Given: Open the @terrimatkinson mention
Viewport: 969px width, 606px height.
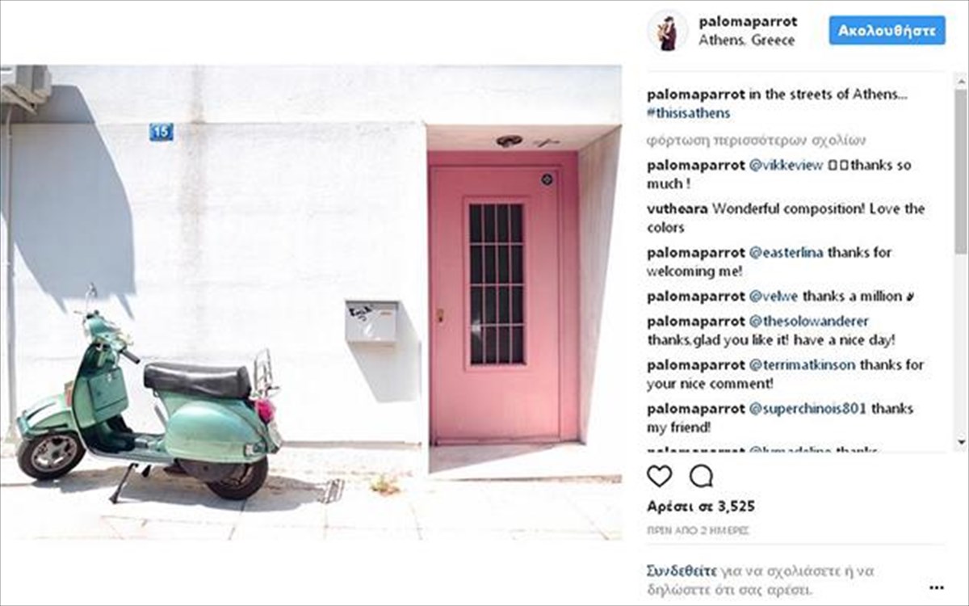Looking at the screenshot, I should (x=802, y=364).
